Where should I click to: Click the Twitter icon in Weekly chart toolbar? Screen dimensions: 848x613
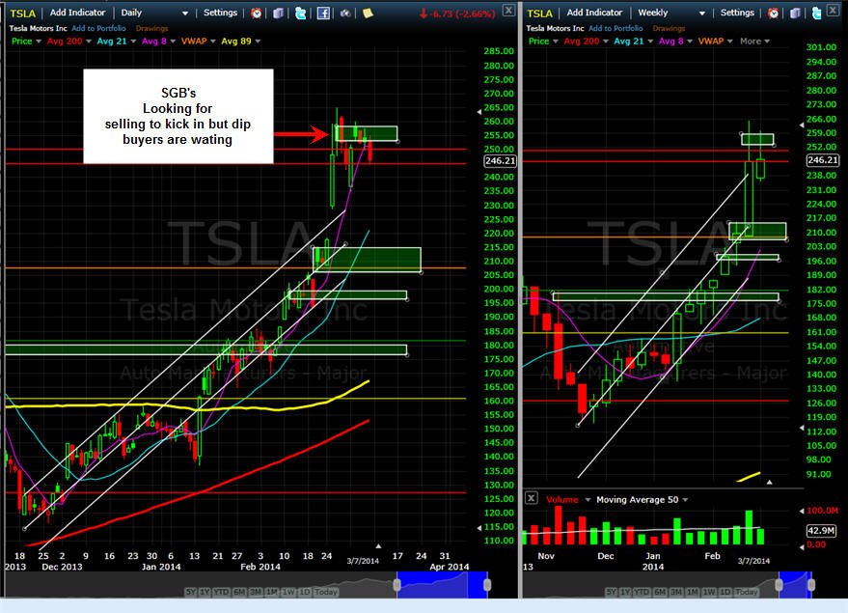click(x=816, y=13)
